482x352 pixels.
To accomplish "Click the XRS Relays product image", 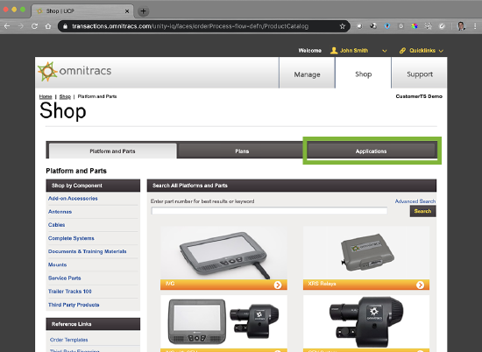I will (366, 253).
